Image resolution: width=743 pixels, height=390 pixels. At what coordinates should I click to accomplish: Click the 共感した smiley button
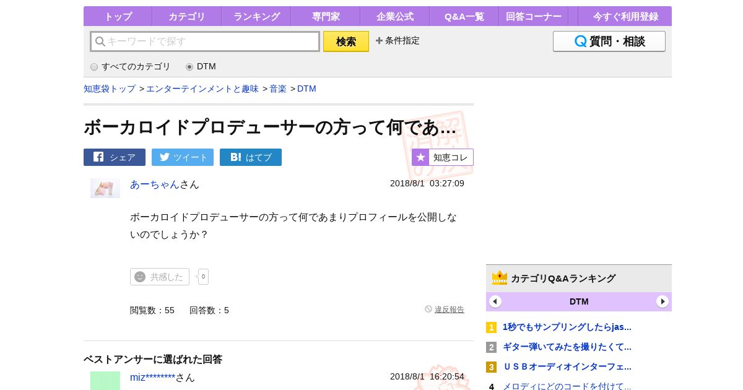160,277
